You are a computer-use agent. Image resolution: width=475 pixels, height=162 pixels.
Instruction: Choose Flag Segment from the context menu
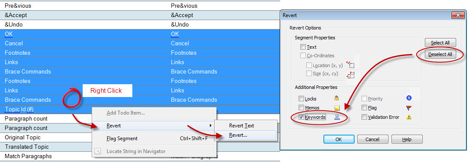154,138
